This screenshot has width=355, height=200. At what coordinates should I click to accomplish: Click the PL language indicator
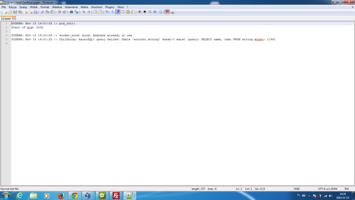299,195
